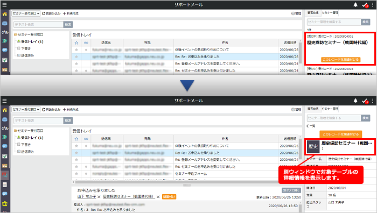Remove the 山下 ちか子 association with its X

point(99,197)
